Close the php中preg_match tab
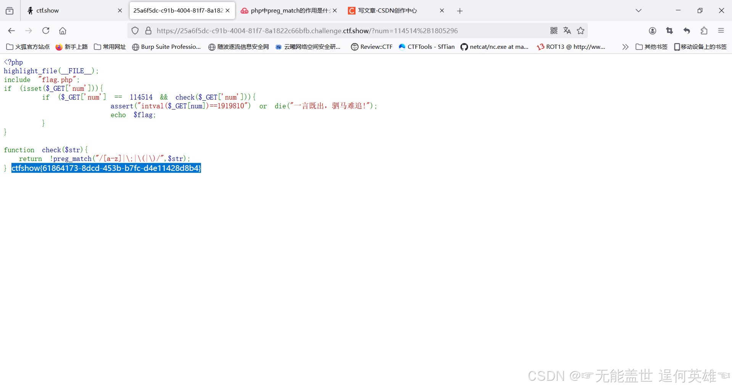 pos(335,11)
